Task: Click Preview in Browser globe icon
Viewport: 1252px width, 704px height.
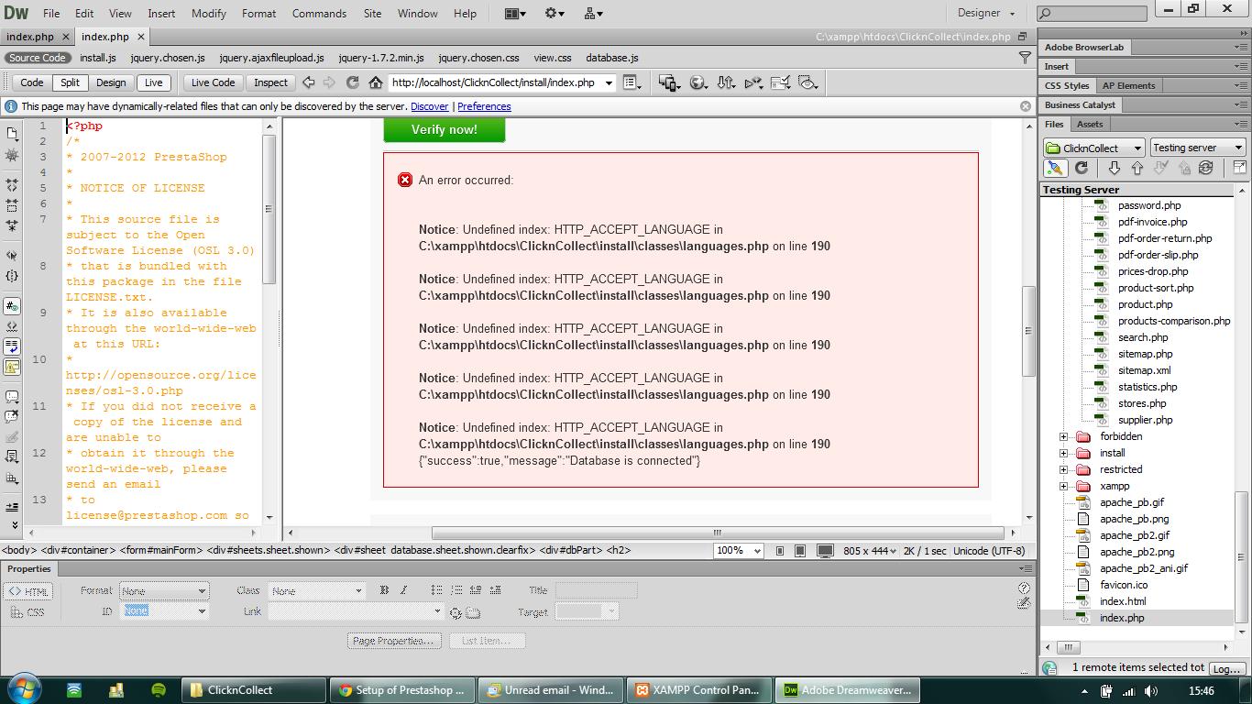Action: [699, 82]
